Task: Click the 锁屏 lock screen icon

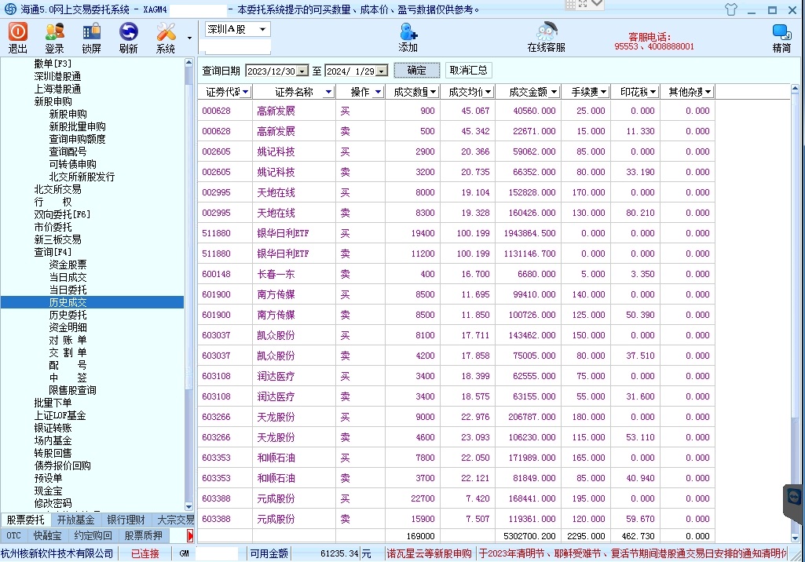Action: [91, 38]
